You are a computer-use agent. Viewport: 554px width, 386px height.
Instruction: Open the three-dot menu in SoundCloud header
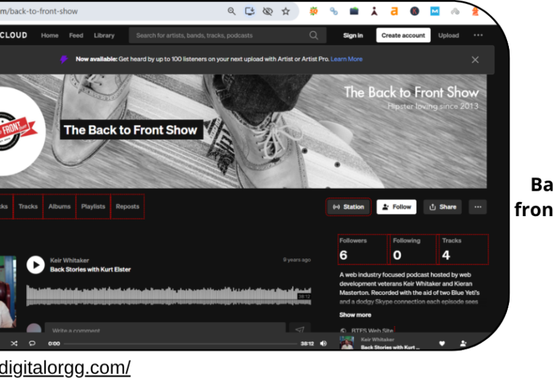pos(478,35)
